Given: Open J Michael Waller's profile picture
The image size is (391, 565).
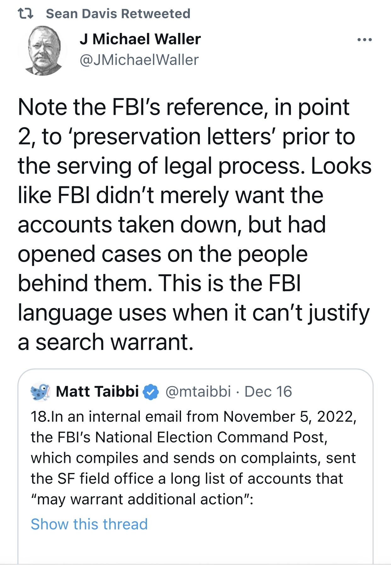Looking at the screenshot, I should click(42, 50).
